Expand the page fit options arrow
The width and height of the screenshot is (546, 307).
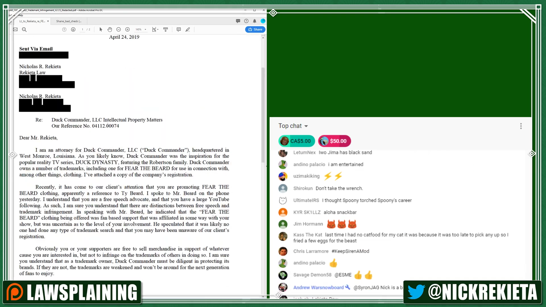158,30
